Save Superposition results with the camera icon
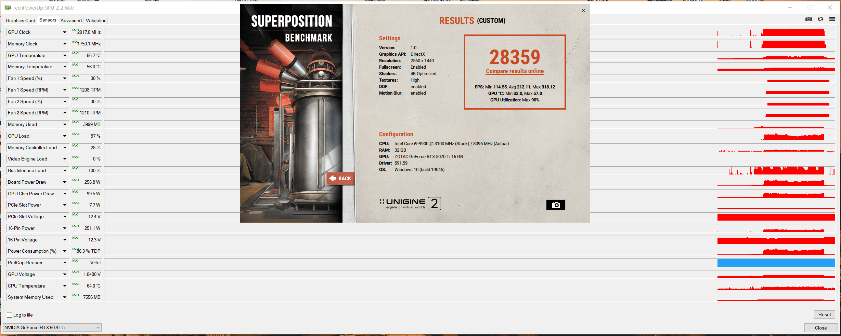The height and width of the screenshot is (336, 841). coord(556,205)
